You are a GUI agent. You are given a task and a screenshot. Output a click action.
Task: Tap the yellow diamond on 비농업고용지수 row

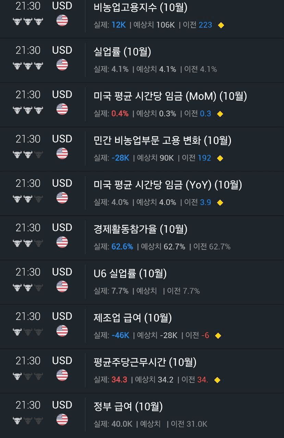coord(221,25)
